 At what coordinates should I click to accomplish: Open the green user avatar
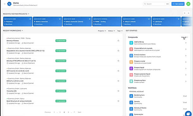pyautogui.click(x=188, y=4)
